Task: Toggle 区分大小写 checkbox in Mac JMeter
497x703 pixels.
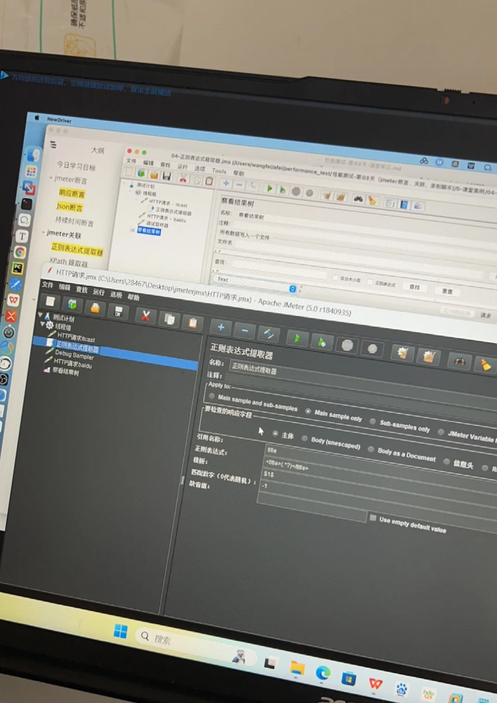Action: (335, 277)
